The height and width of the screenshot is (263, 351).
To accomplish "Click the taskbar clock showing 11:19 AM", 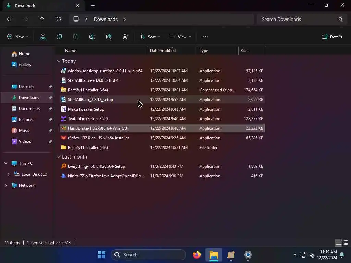I will coord(327,255).
